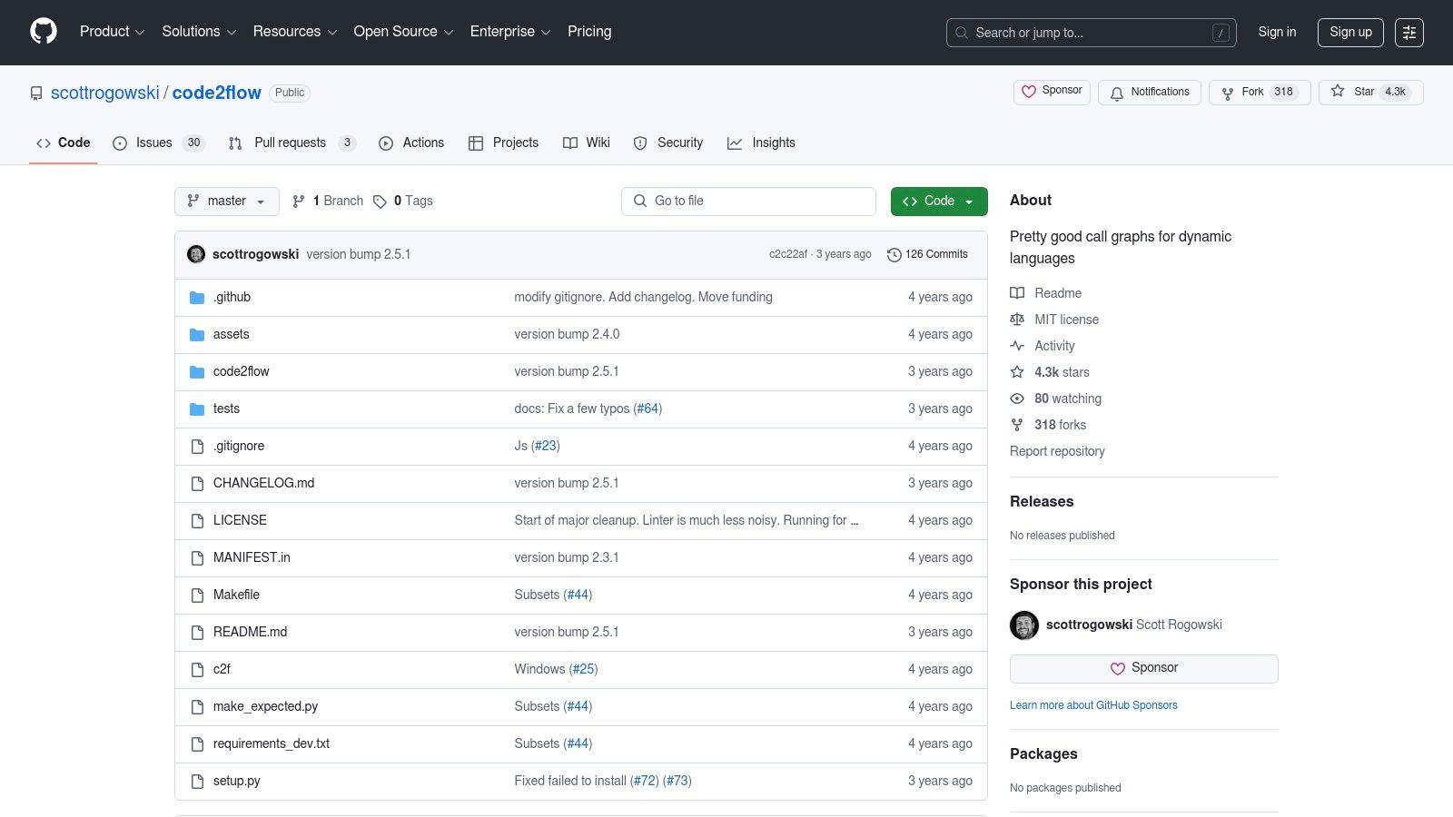
Task: Click the watching eye icon
Action: [1017, 399]
